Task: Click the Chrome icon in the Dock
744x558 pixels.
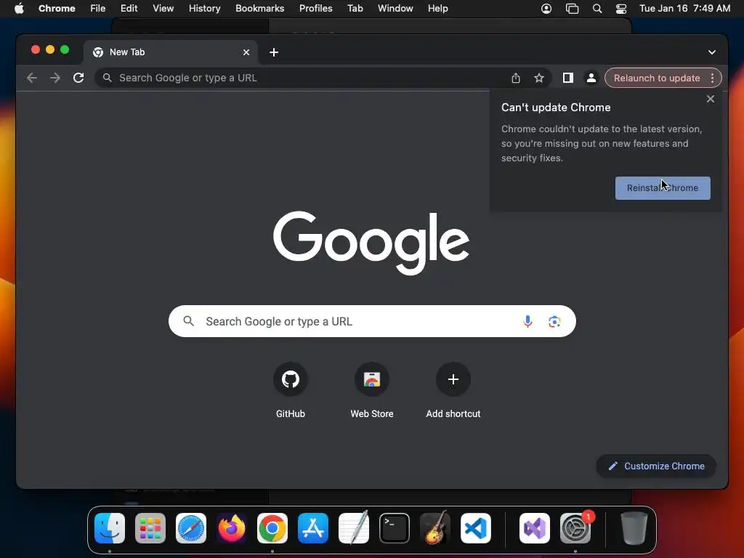Action: pyautogui.click(x=272, y=528)
